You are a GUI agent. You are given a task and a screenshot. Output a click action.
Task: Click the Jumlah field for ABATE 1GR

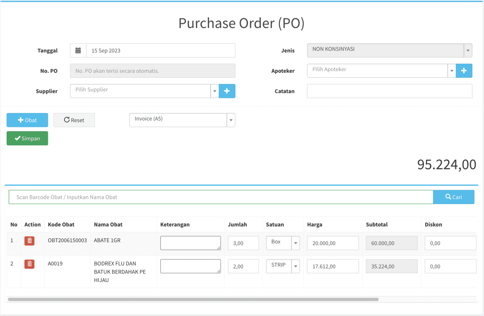(243, 243)
